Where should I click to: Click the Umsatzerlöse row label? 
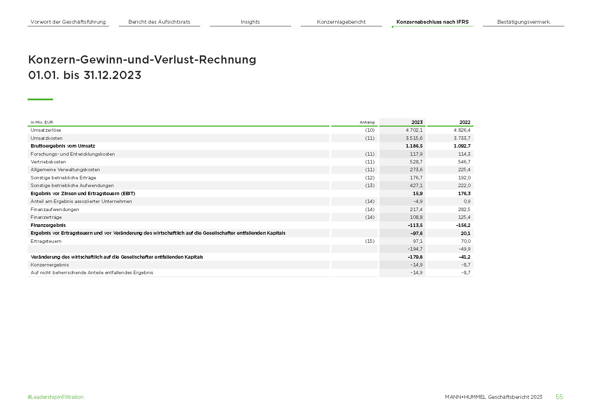[46, 130]
